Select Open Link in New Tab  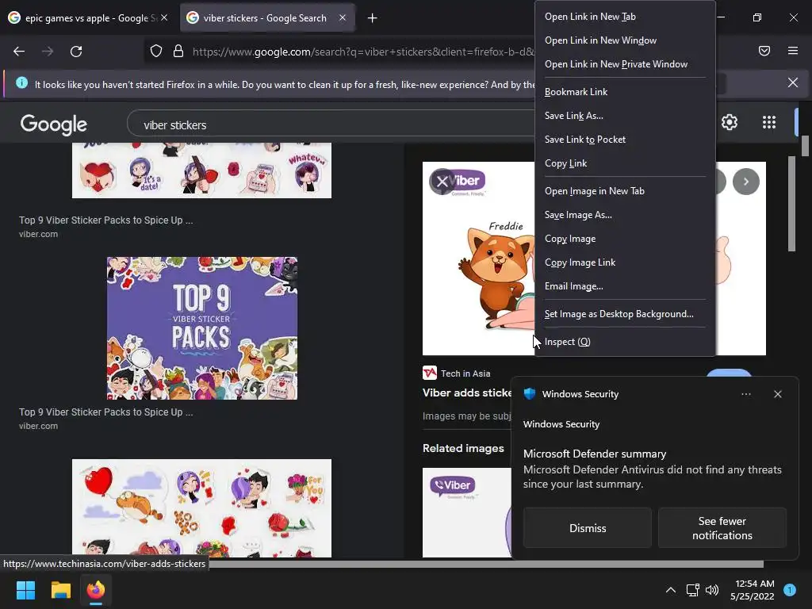coord(625,17)
